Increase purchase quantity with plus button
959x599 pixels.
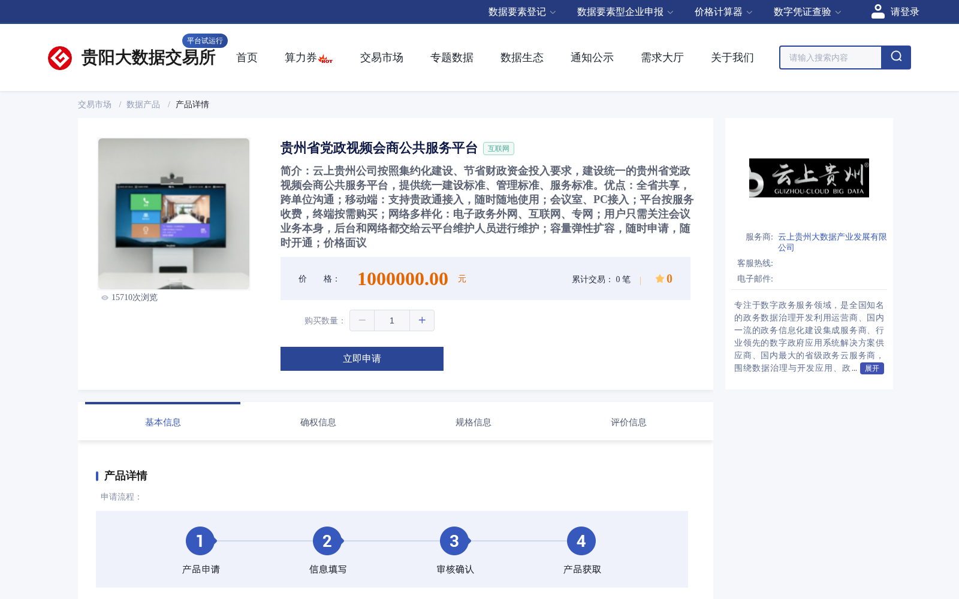coord(422,320)
